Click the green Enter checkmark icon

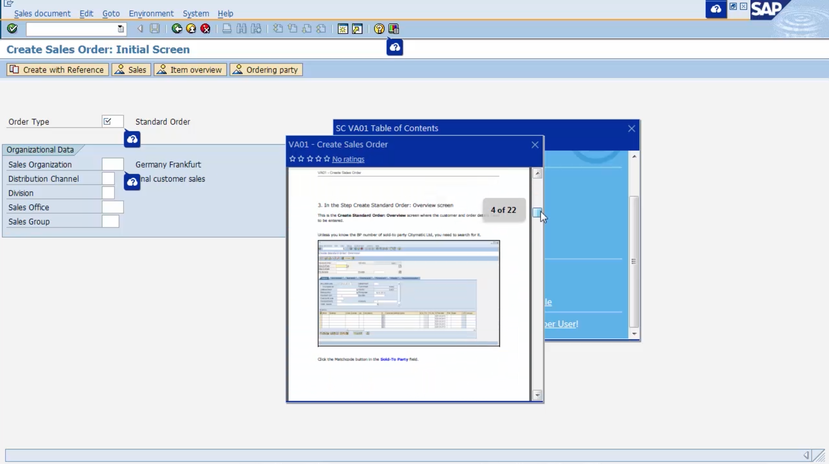point(12,29)
